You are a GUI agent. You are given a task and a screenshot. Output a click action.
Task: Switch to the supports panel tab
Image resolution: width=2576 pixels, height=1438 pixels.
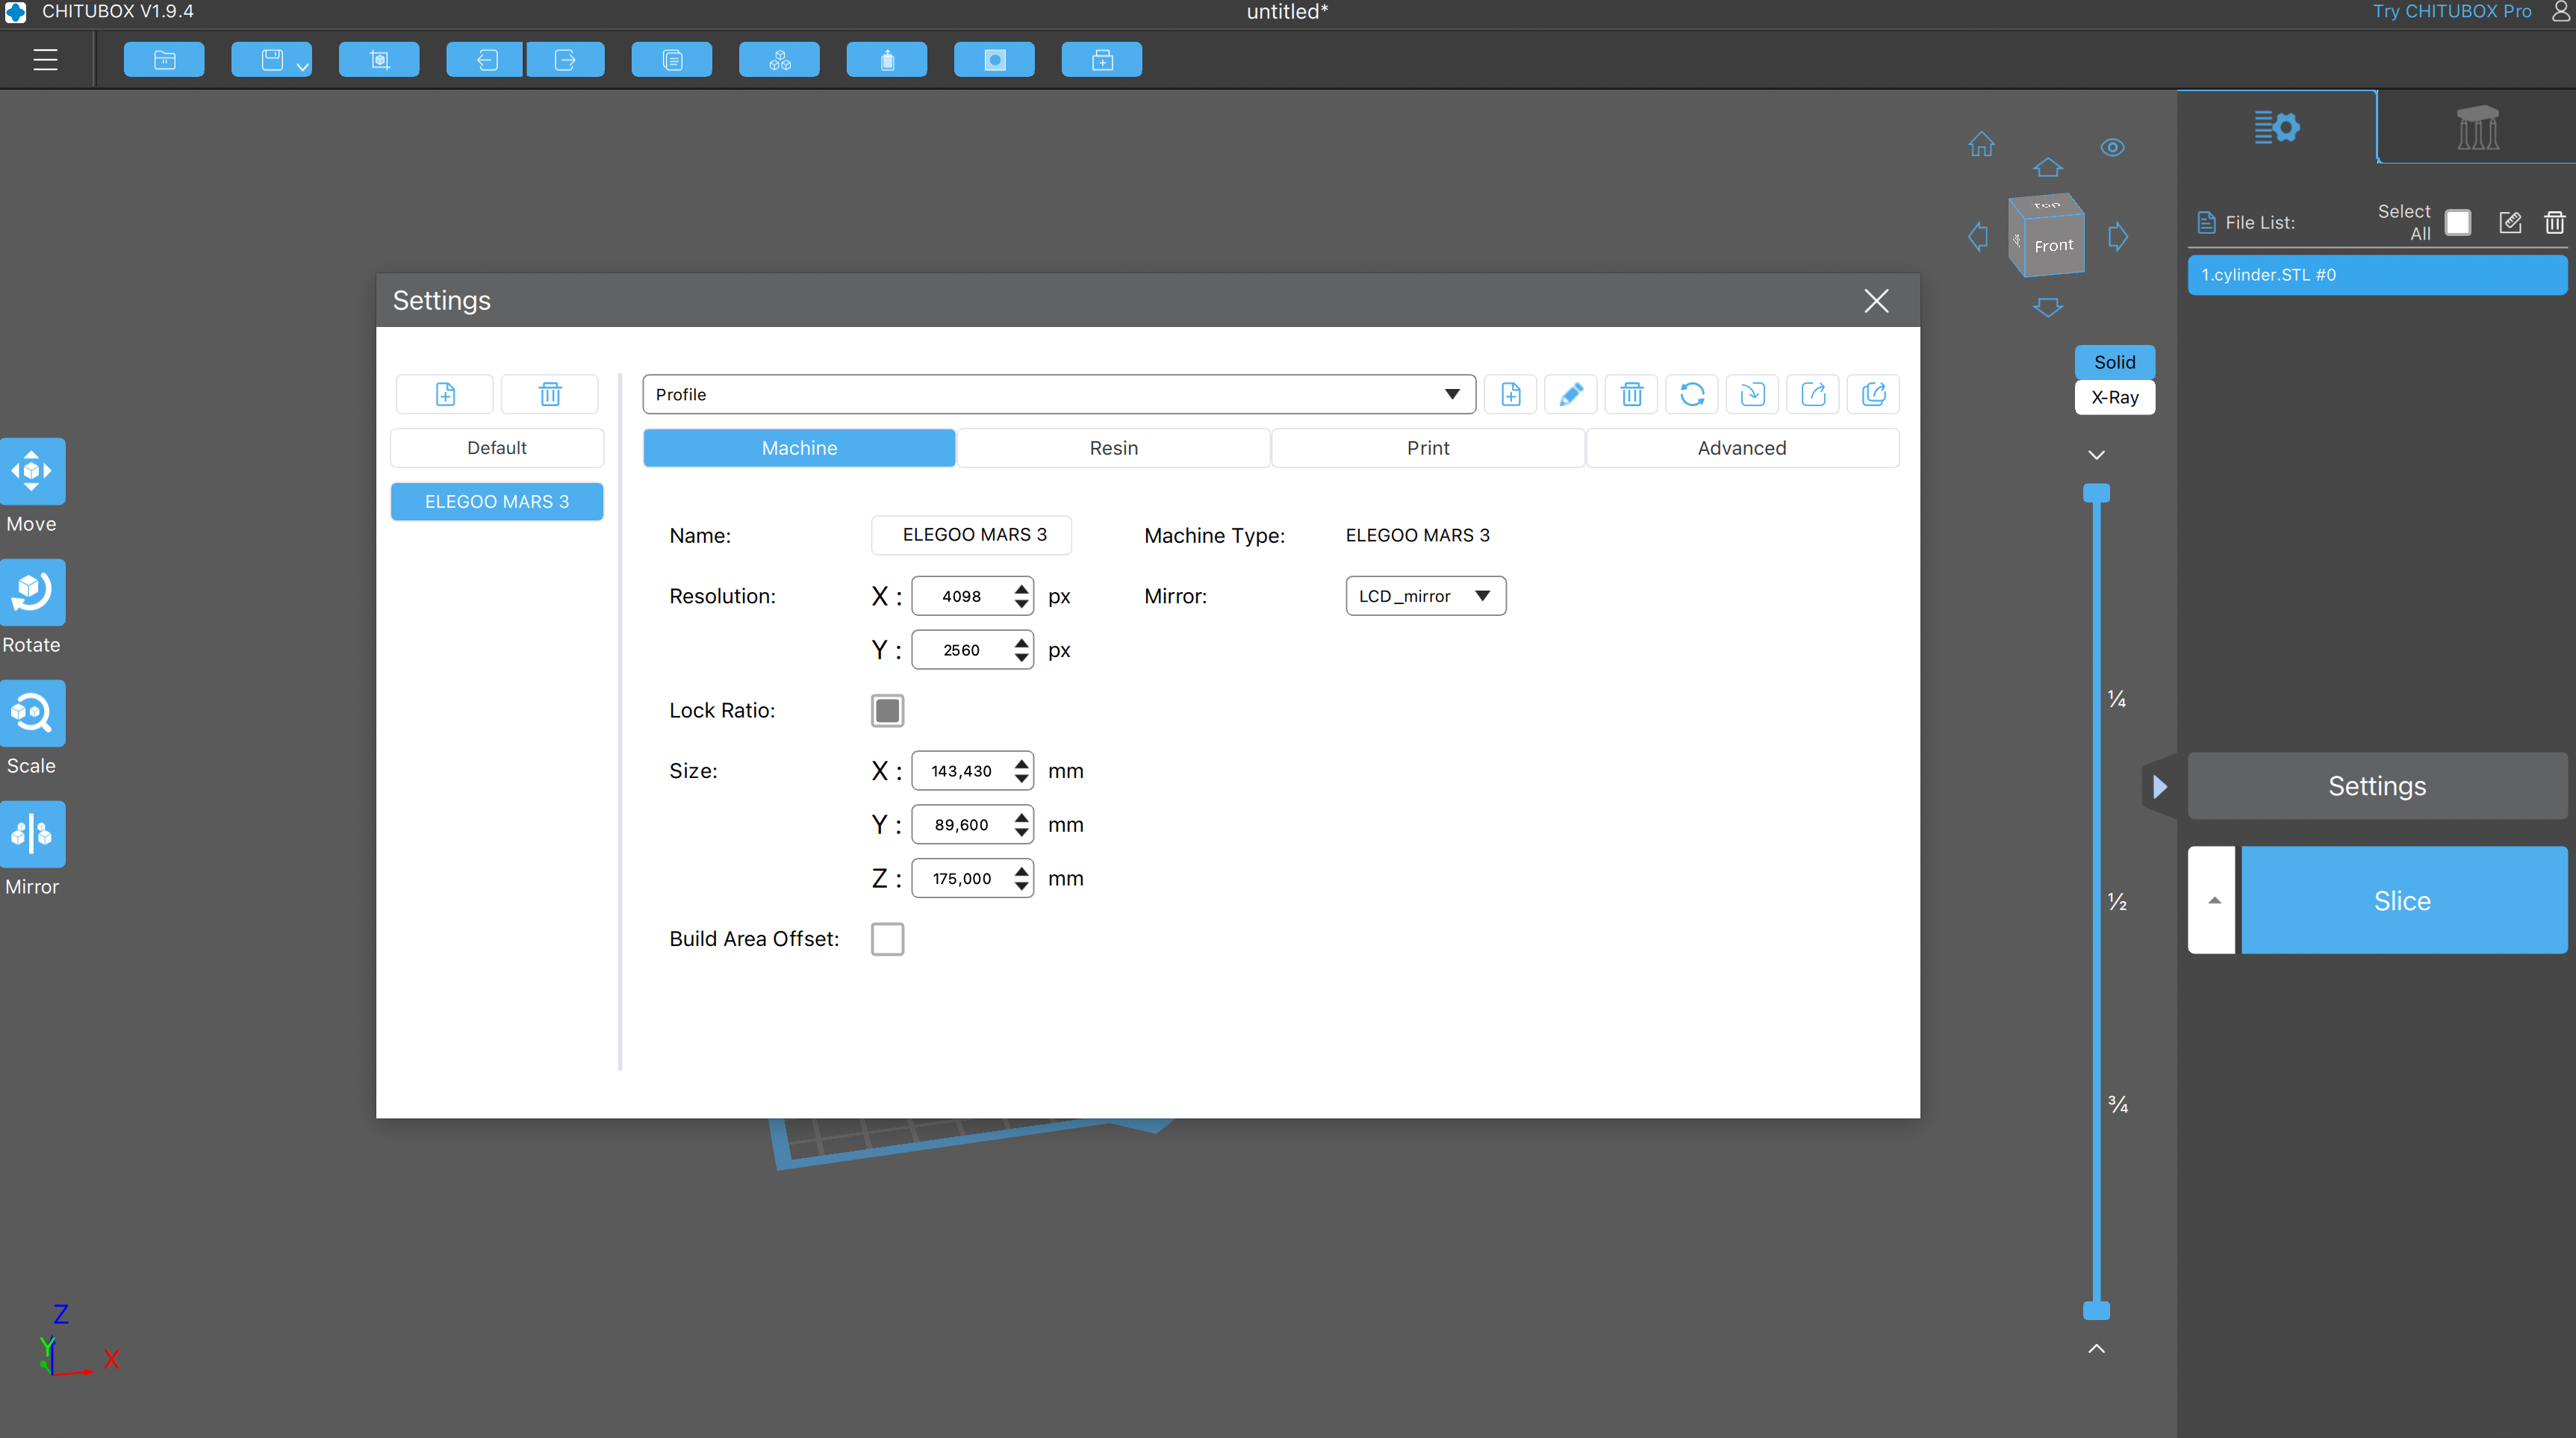(x=2477, y=127)
